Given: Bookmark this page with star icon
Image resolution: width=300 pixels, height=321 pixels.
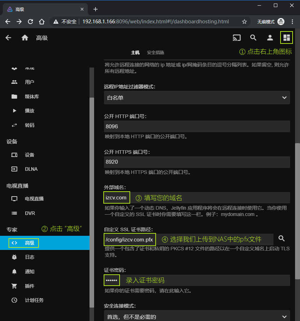Looking at the screenshot, I should pyautogui.click(x=244, y=22).
